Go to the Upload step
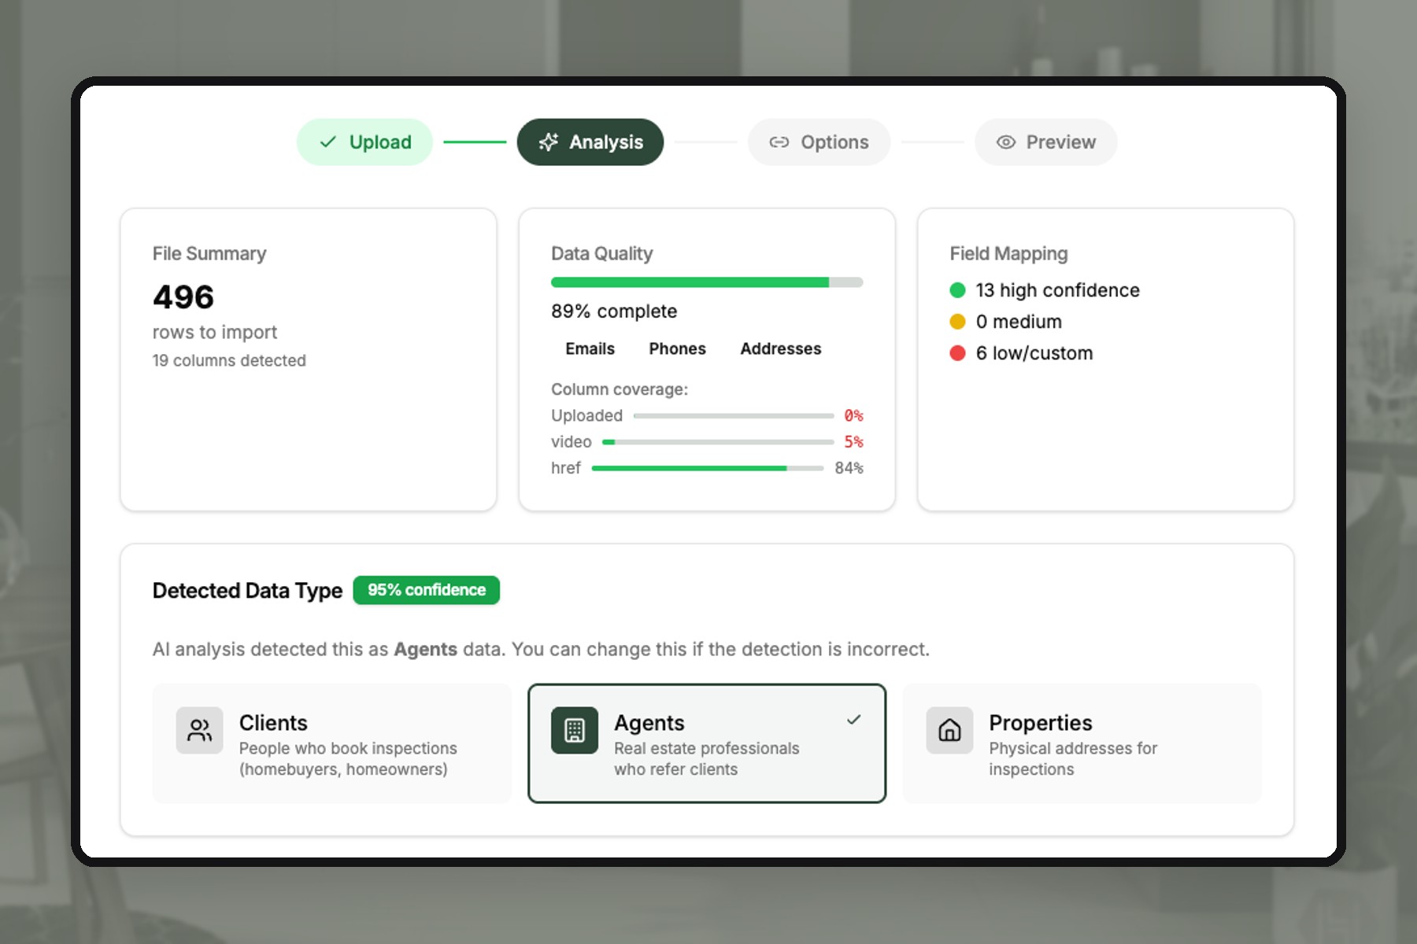Image resolution: width=1417 pixels, height=944 pixels. click(x=364, y=142)
